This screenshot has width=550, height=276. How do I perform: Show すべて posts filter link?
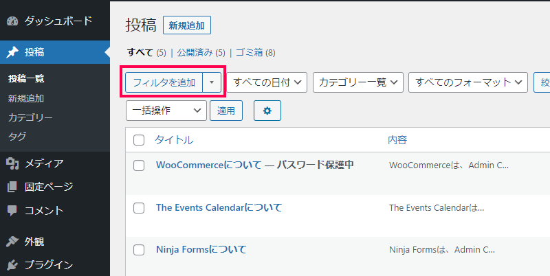pyautogui.click(x=140, y=53)
